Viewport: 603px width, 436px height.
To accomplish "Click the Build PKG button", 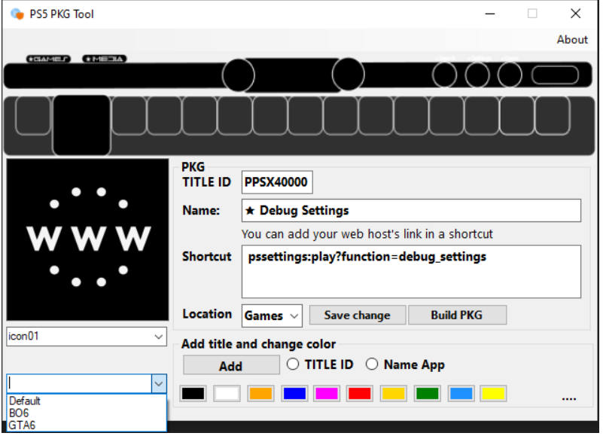I will [x=457, y=315].
